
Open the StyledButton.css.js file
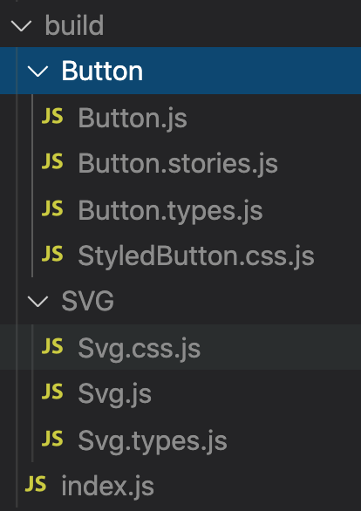point(196,256)
